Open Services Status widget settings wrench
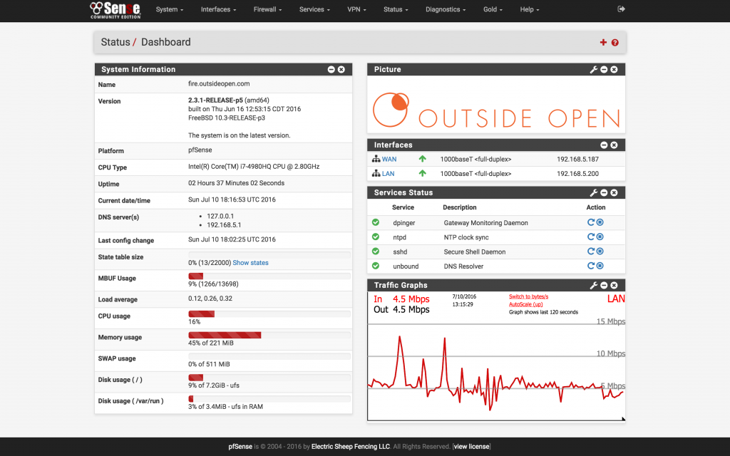The height and width of the screenshot is (456, 730). tap(594, 192)
